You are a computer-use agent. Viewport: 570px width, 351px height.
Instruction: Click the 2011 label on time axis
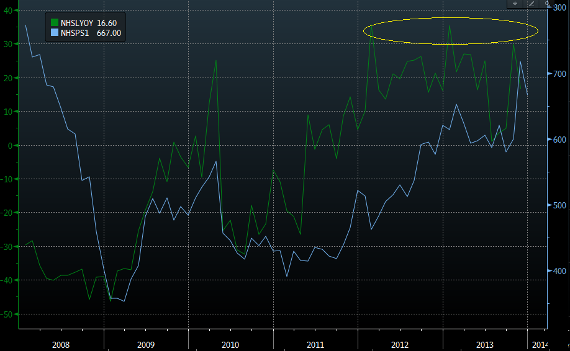[x=315, y=344]
